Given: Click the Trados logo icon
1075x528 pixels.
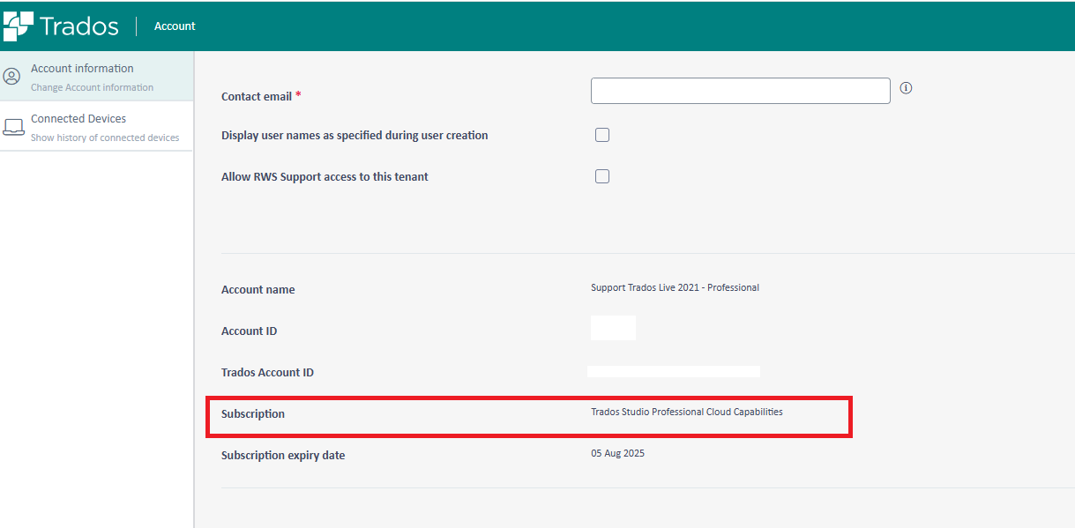Looking at the screenshot, I should [x=19, y=26].
